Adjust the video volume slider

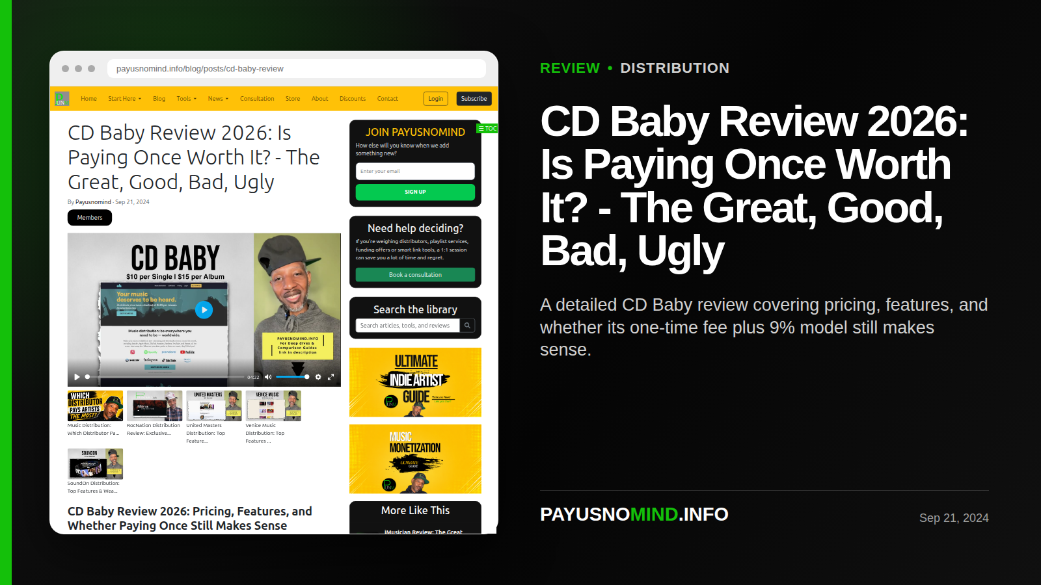(x=292, y=377)
